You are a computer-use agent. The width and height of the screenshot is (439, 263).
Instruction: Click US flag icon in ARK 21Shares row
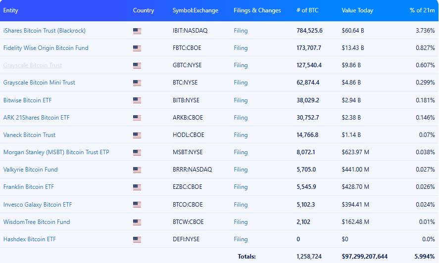pyautogui.click(x=137, y=118)
